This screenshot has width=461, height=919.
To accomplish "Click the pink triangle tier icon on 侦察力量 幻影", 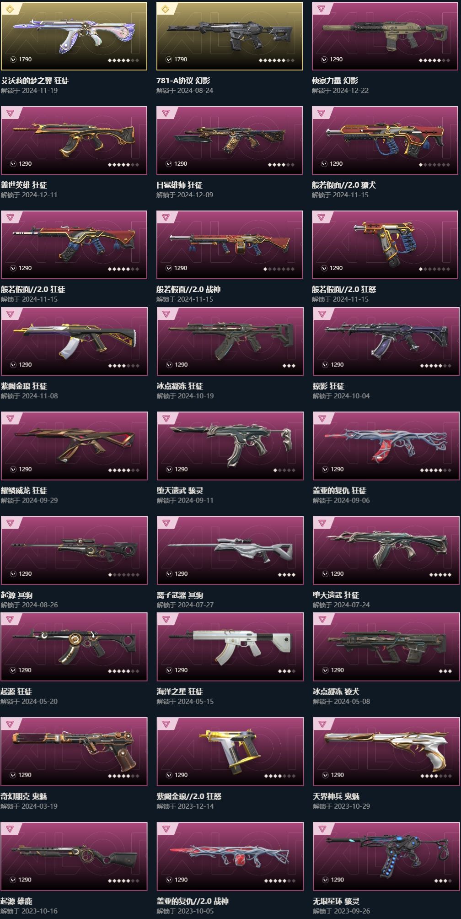I will click(x=322, y=9).
